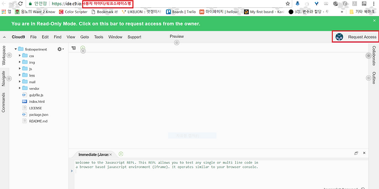Open the workspace tree gear settings menu

[x=61, y=49]
